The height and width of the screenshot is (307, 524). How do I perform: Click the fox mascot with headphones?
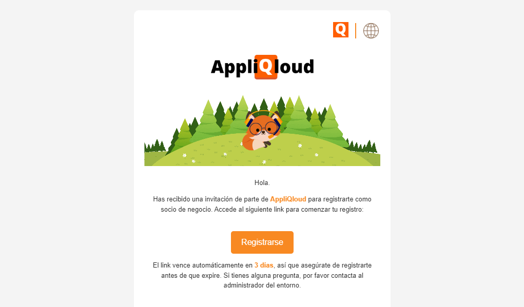262,131
